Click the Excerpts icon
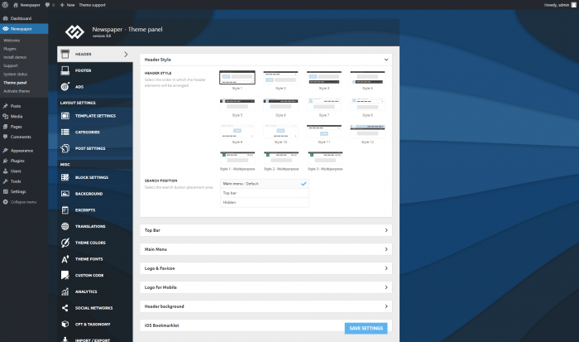The width and height of the screenshot is (579, 342). (65, 210)
